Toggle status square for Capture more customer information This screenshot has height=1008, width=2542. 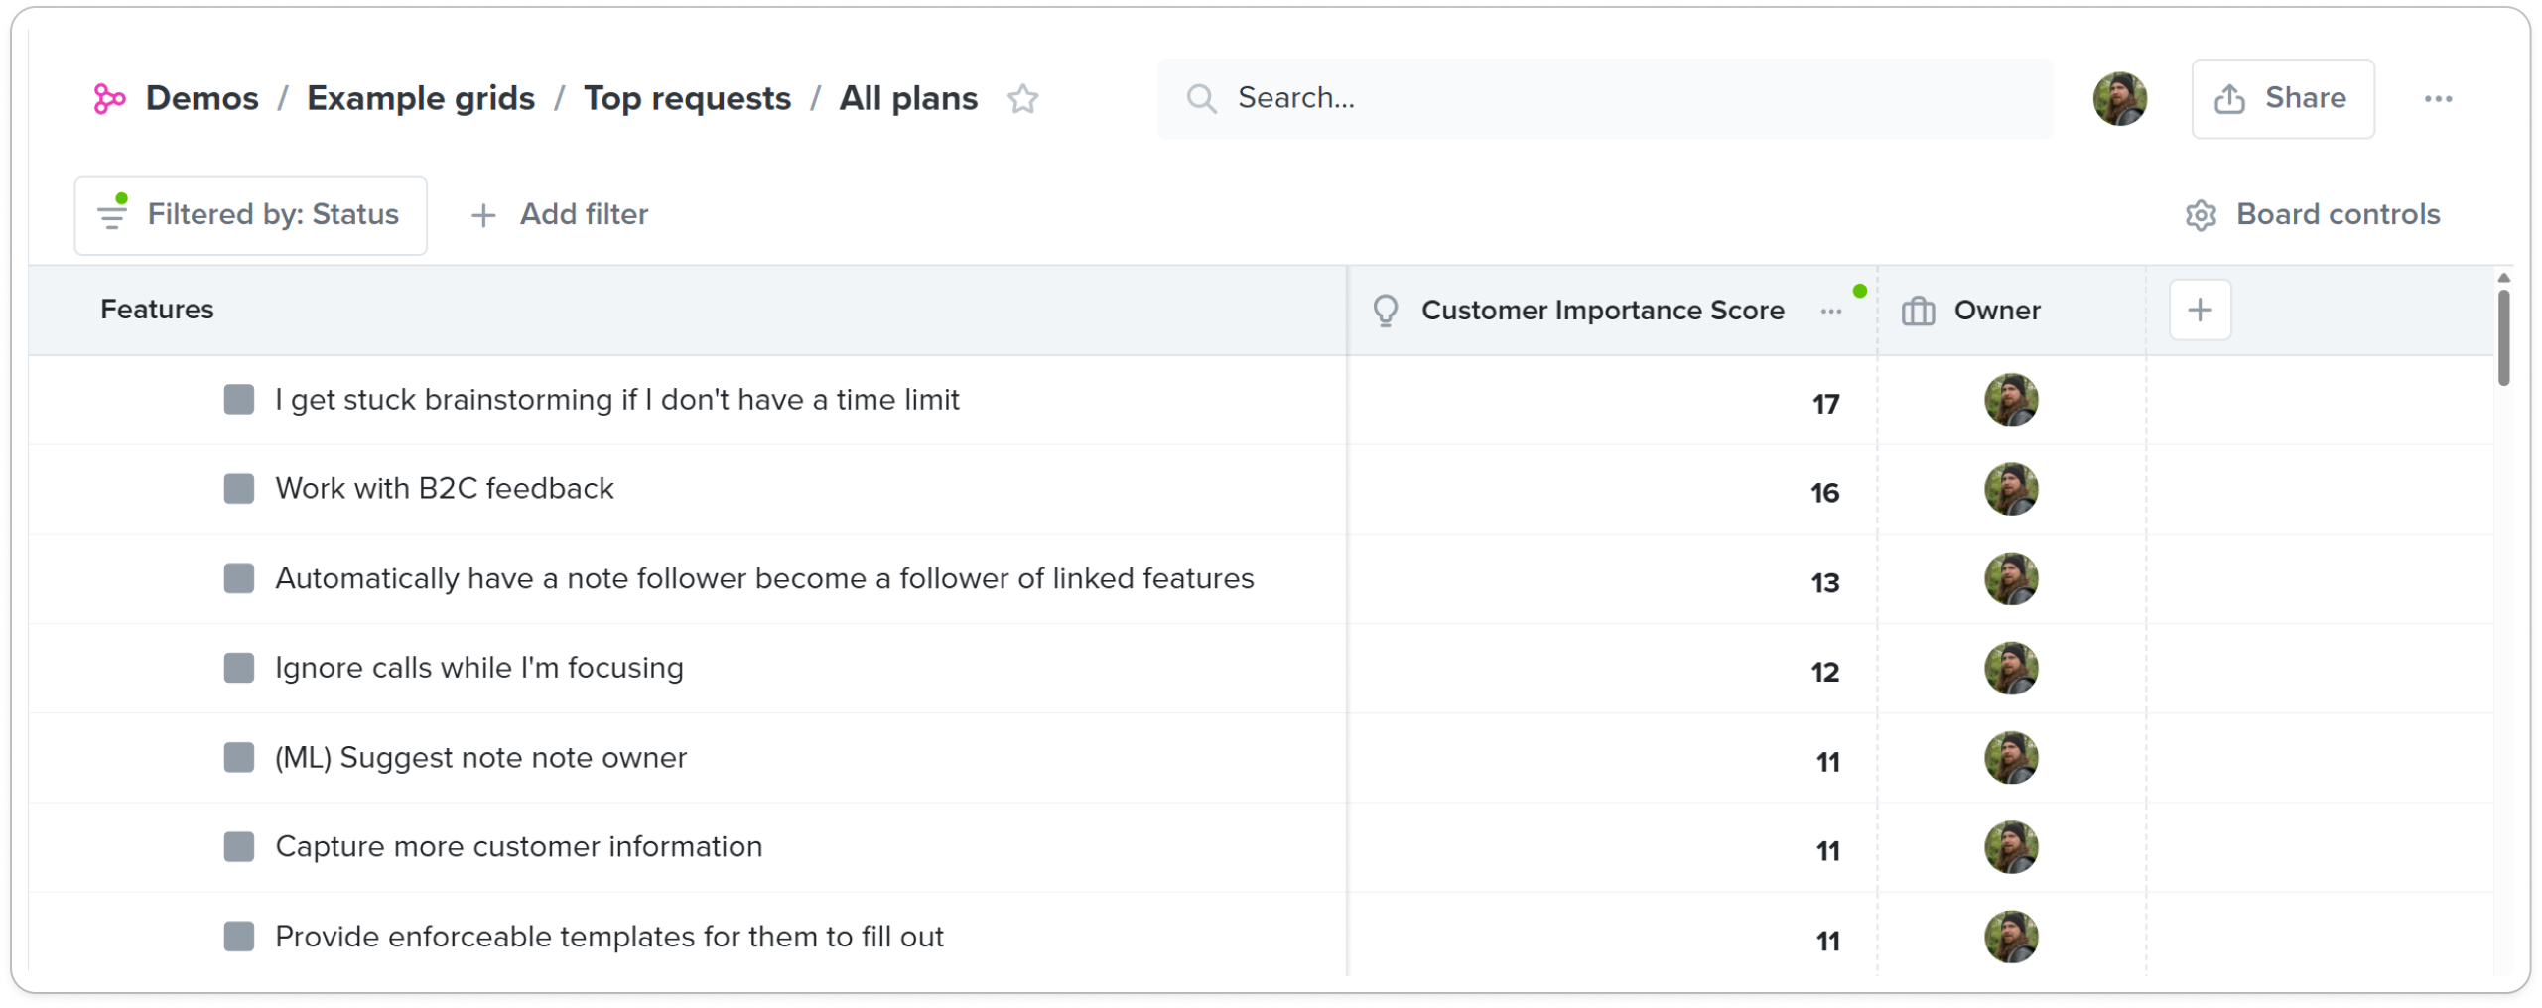point(238,846)
